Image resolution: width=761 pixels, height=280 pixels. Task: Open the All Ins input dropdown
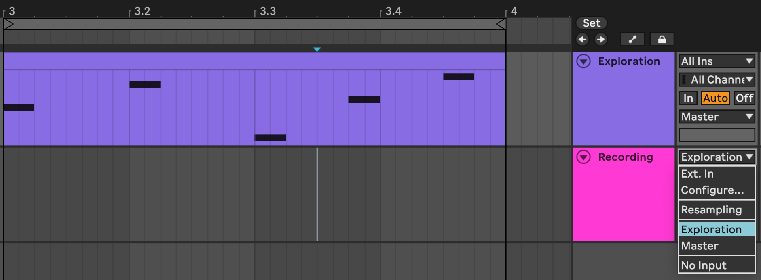tap(717, 61)
